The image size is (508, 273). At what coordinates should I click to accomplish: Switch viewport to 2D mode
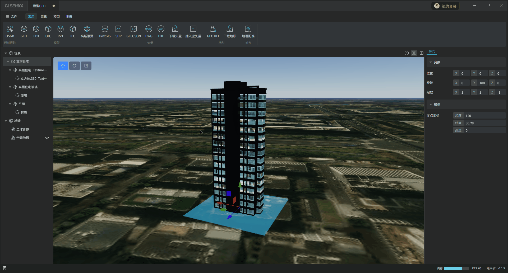pos(407,53)
